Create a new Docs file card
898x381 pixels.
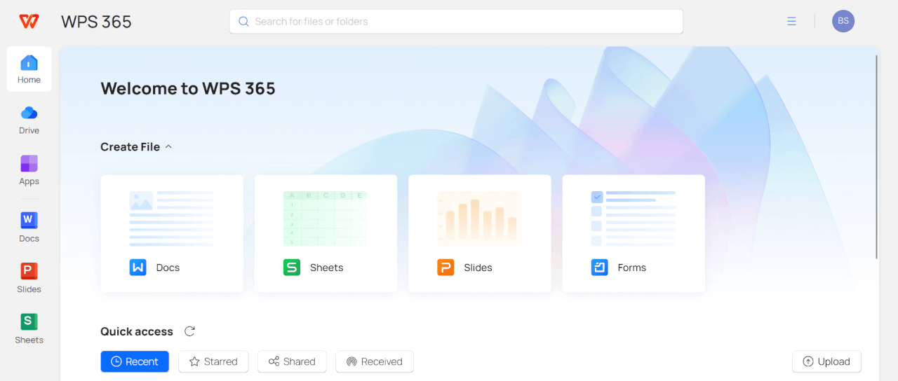pyautogui.click(x=172, y=233)
